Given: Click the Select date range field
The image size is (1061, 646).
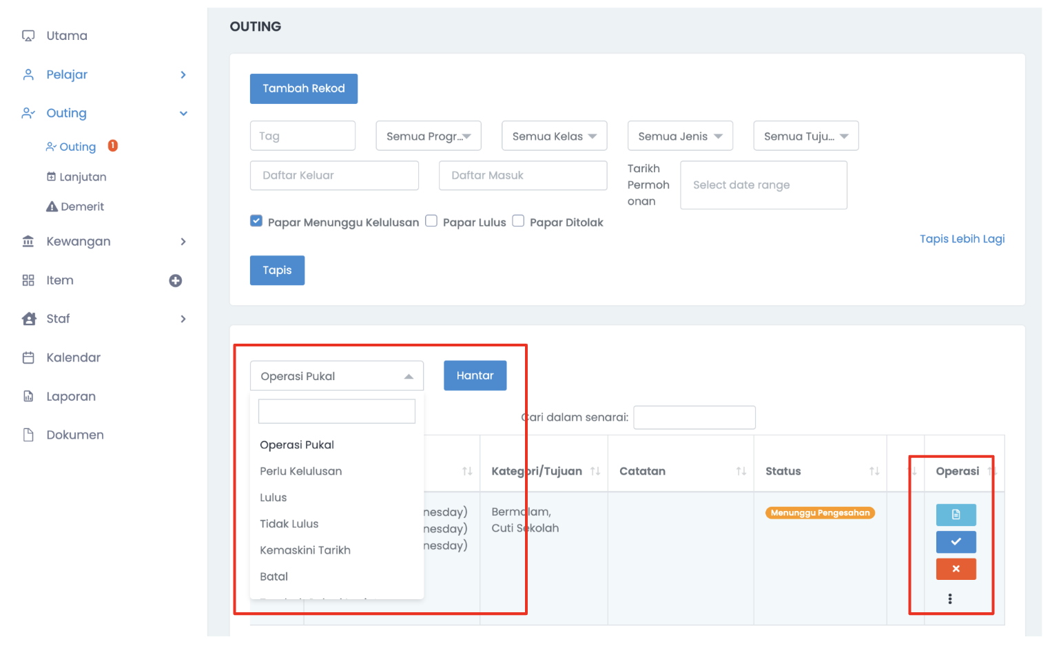Looking at the screenshot, I should (763, 185).
